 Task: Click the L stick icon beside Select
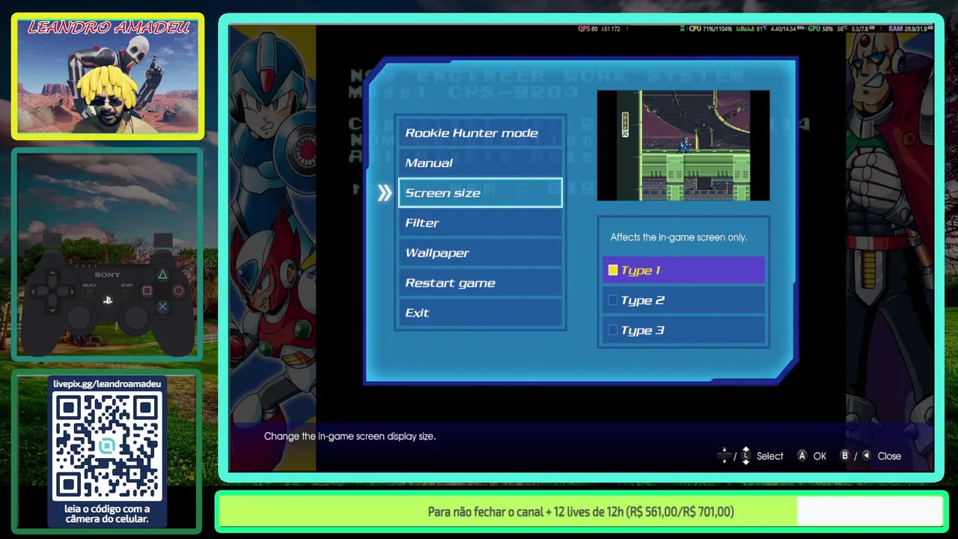[745, 456]
